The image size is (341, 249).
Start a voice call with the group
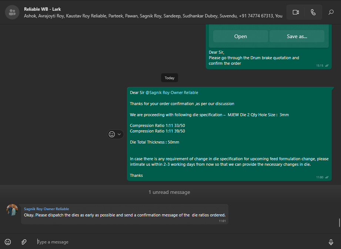coord(313,12)
